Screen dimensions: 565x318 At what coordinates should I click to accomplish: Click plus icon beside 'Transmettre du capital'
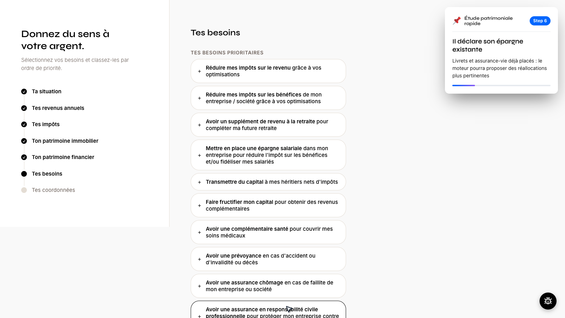click(200, 182)
